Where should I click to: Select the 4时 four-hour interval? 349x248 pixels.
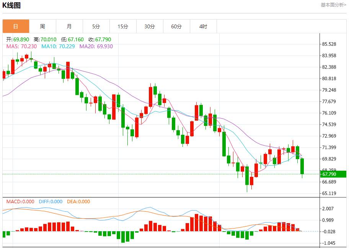coord(203,26)
